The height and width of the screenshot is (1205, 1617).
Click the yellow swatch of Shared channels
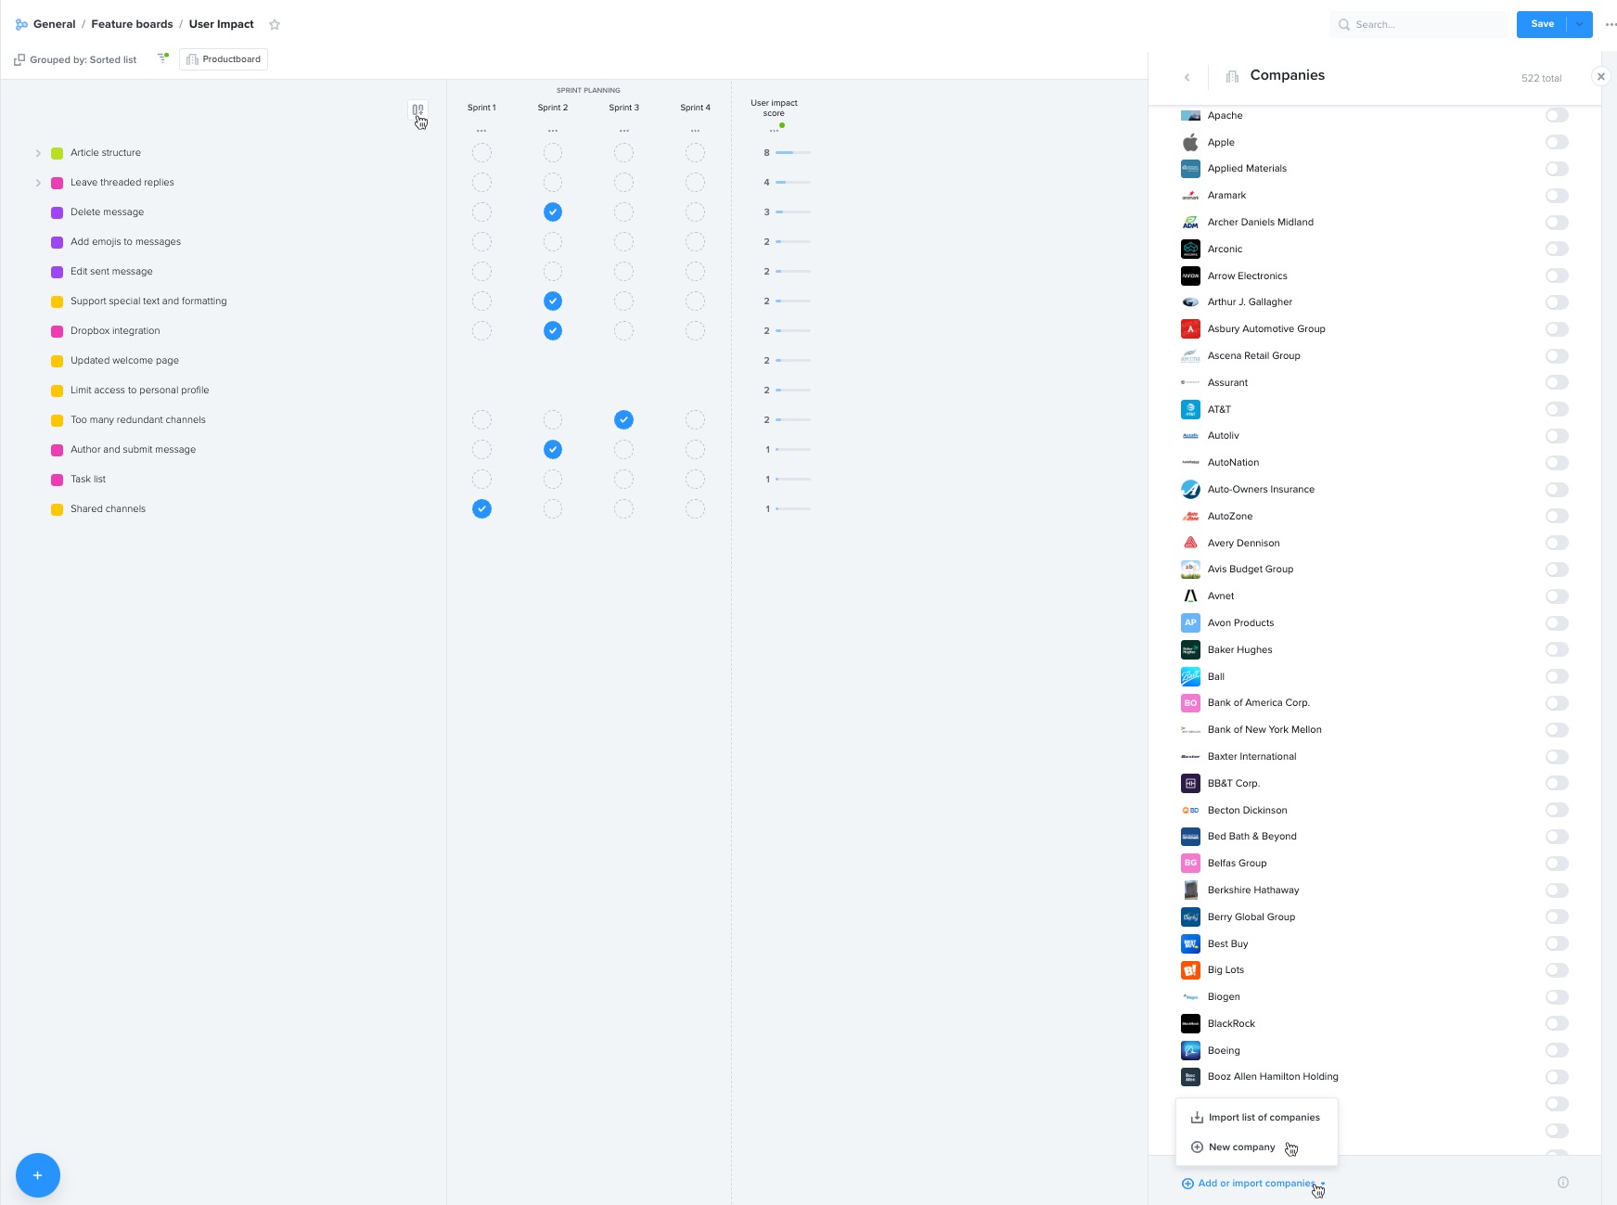click(x=57, y=509)
